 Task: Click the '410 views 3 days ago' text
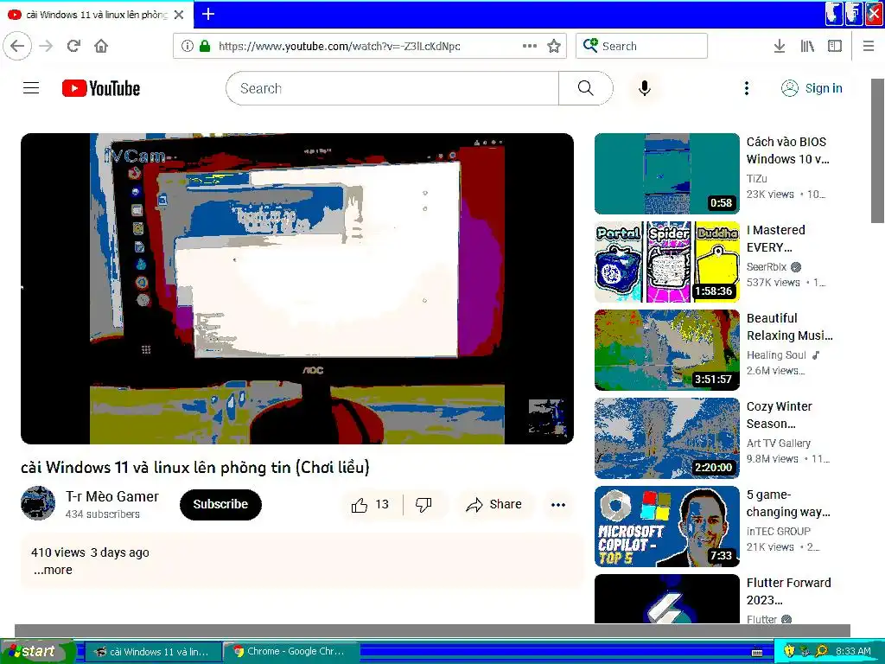click(x=90, y=552)
